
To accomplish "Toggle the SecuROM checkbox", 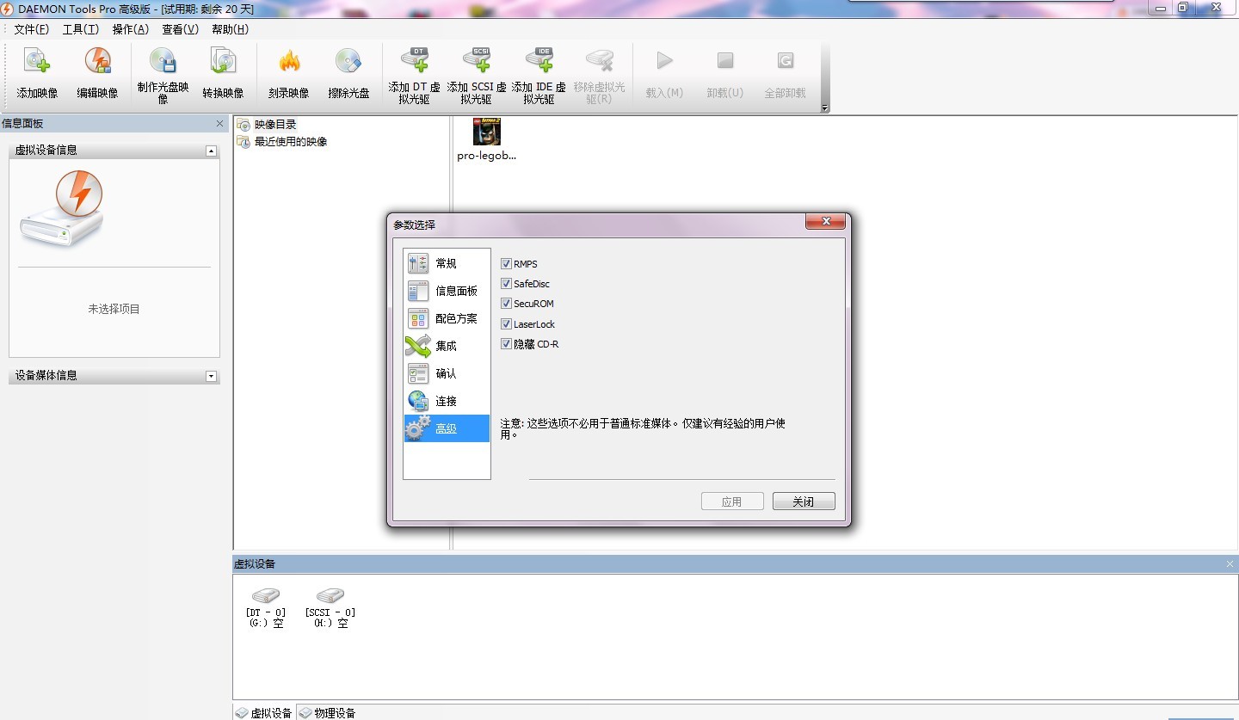I will click(506, 304).
